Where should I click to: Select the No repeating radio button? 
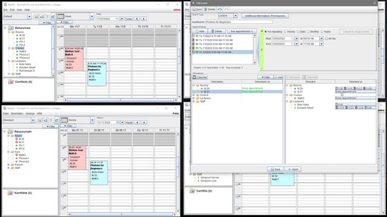click(266, 32)
